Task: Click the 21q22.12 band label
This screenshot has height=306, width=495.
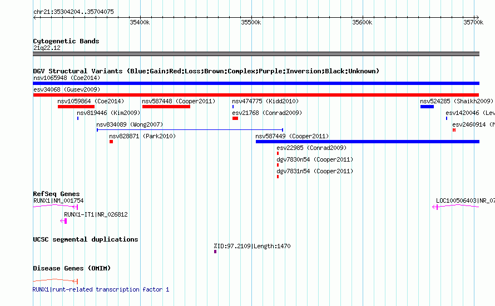Action: point(47,48)
